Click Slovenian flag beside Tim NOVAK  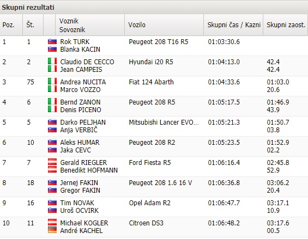tap(52, 203)
